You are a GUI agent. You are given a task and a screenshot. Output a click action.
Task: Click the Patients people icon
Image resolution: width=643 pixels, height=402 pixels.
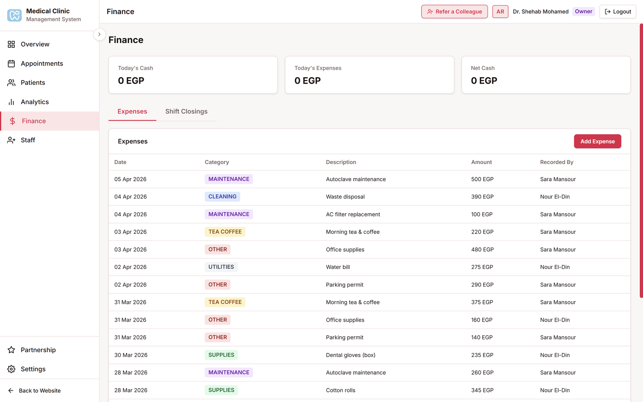[11, 83]
